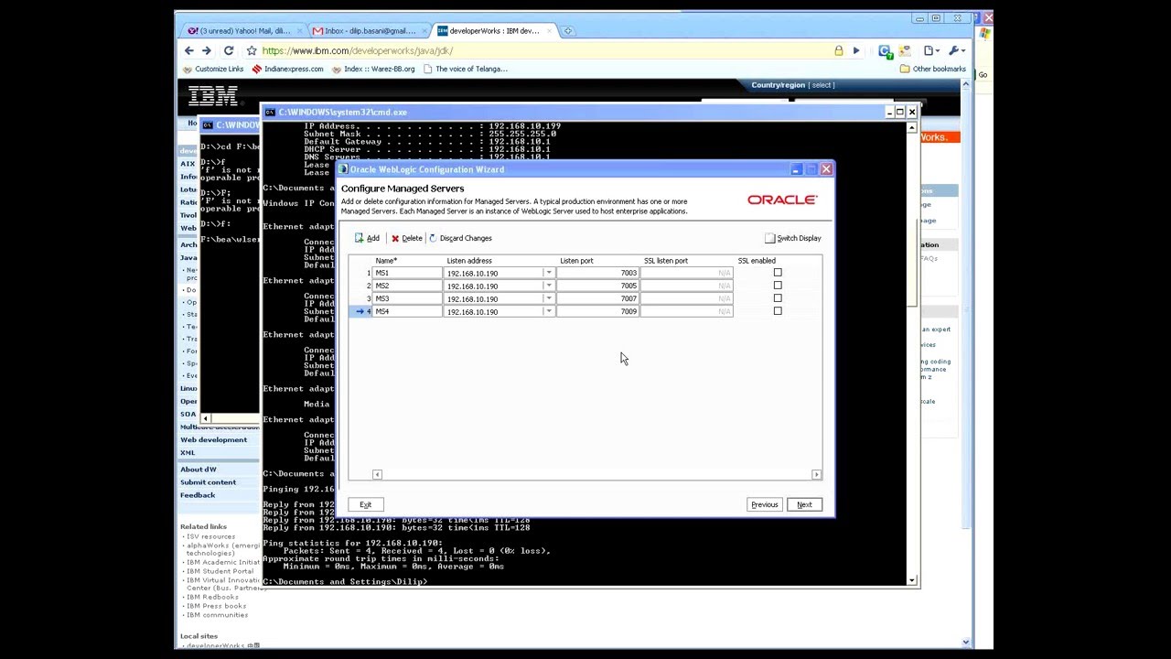Image resolution: width=1171 pixels, height=659 pixels.
Task: Click the IBM logo on page
Action: (x=213, y=95)
